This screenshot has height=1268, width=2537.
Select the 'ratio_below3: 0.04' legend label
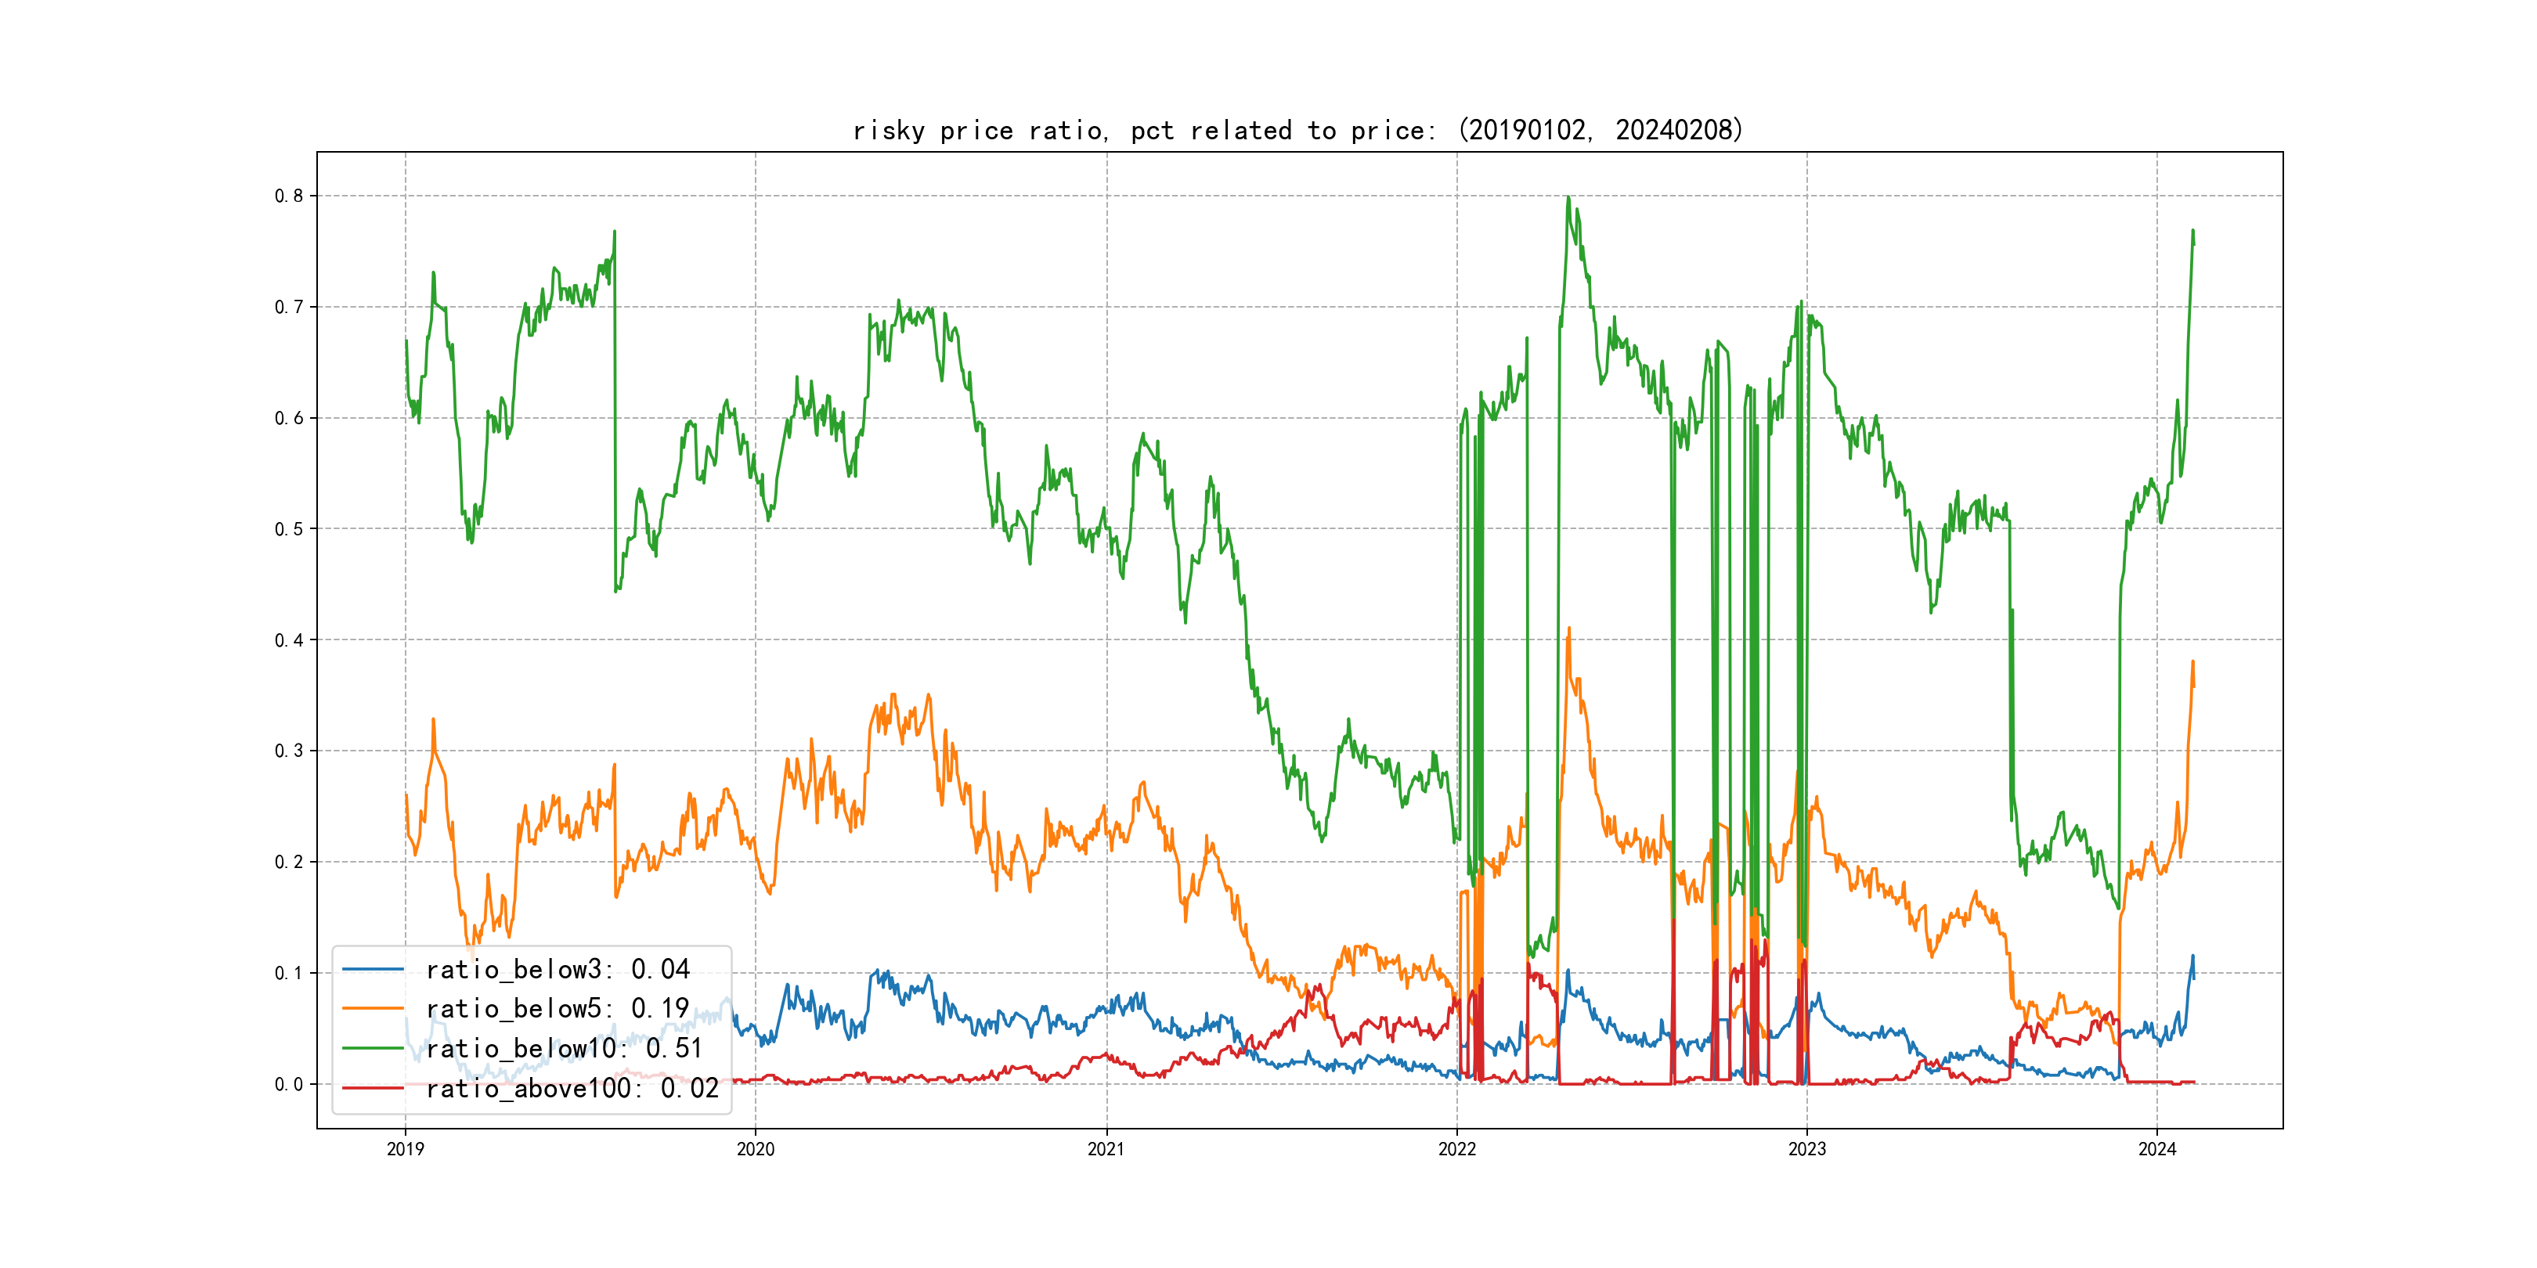[x=558, y=970]
